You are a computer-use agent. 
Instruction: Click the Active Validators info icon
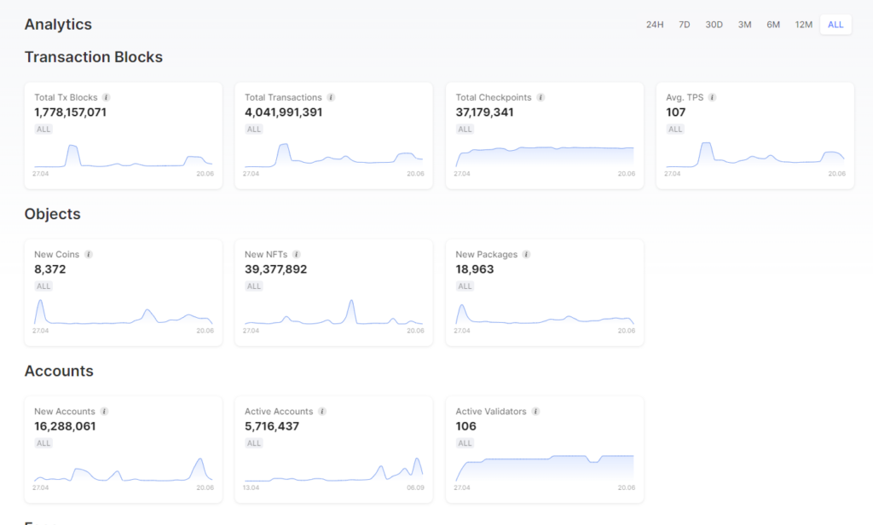[x=535, y=411]
